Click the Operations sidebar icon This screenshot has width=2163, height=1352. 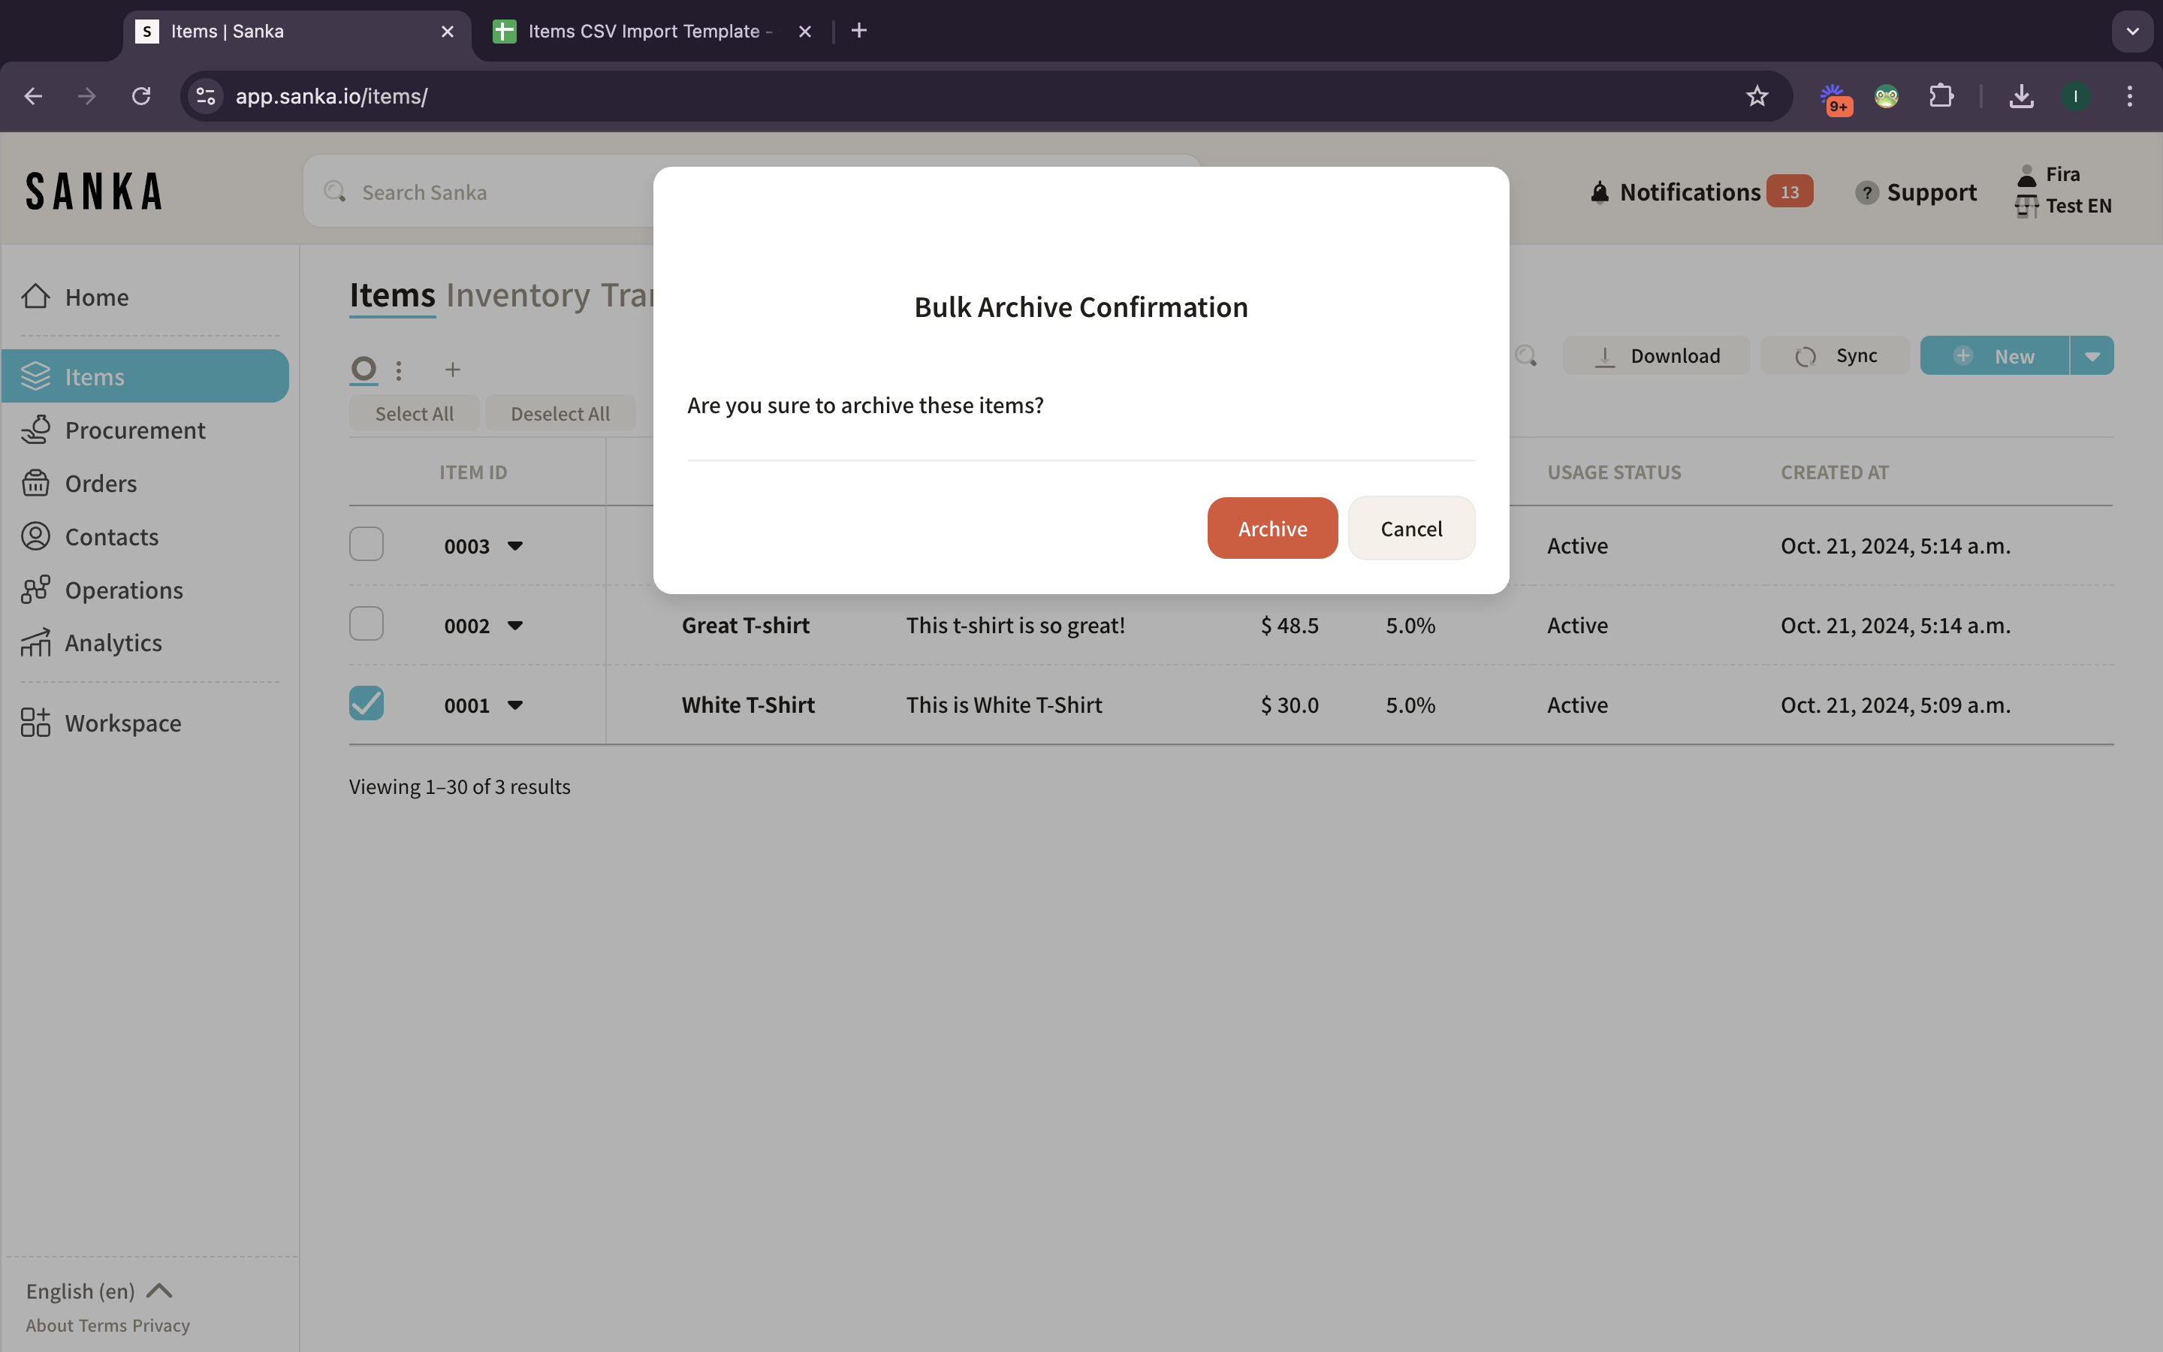click(x=36, y=590)
